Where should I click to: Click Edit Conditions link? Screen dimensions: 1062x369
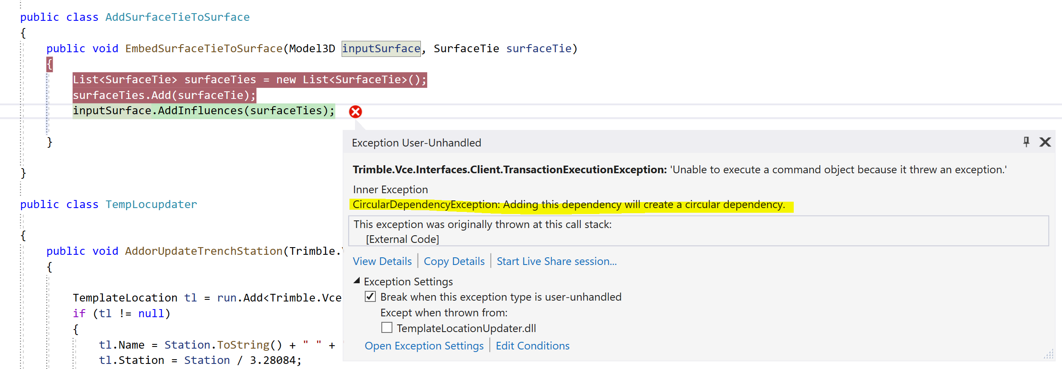532,346
